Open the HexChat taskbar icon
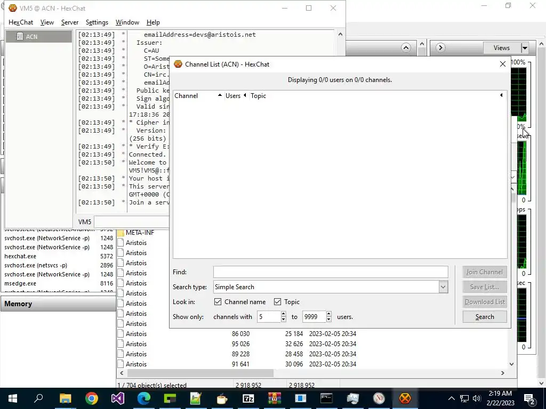Screen dimensions: 546x409 tap(405, 398)
